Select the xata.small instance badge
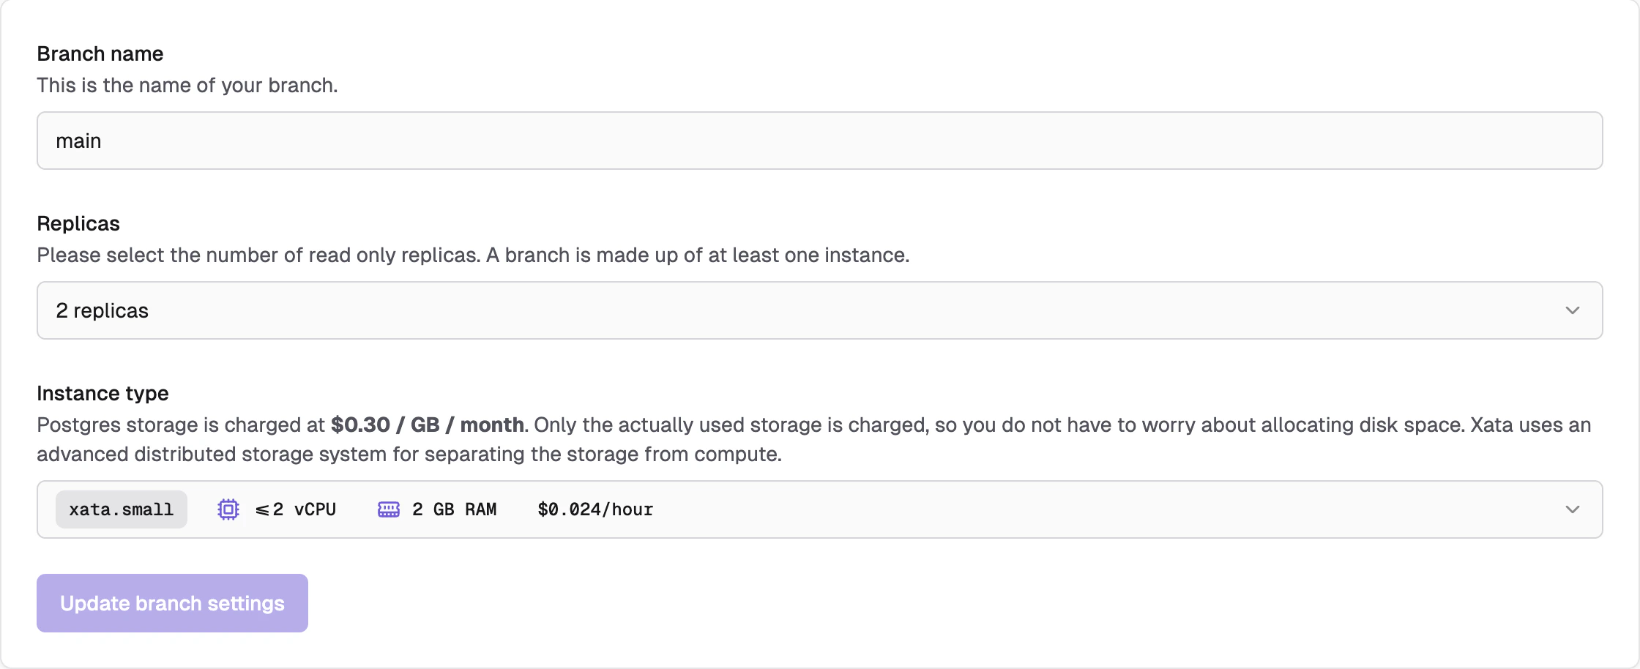Viewport: 1640px width, 669px height. point(121,509)
